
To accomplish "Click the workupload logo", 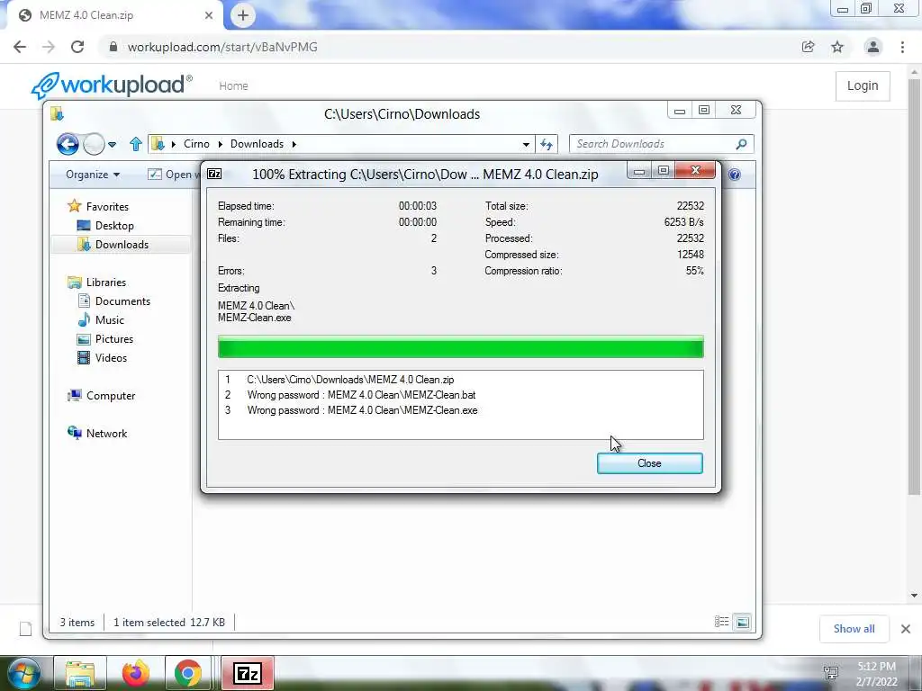I will tap(111, 85).
